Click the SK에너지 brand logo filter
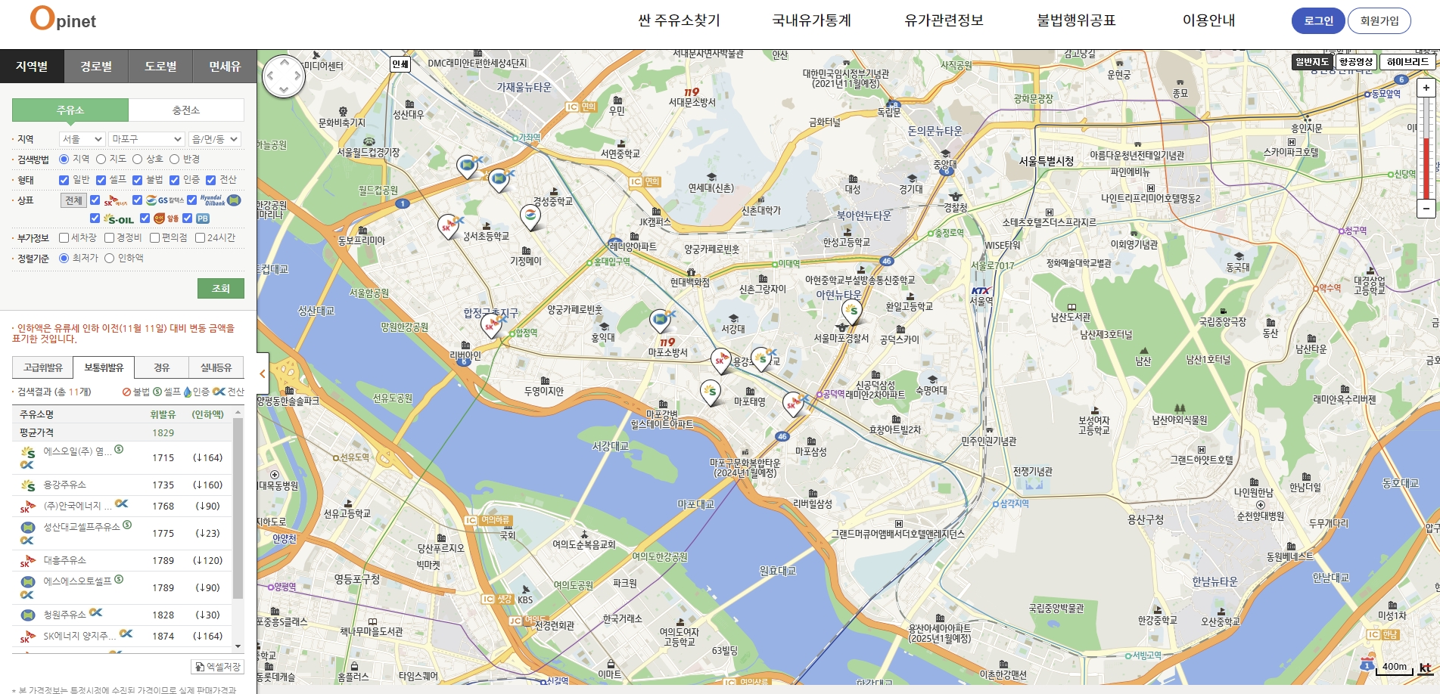 click(x=116, y=200)
